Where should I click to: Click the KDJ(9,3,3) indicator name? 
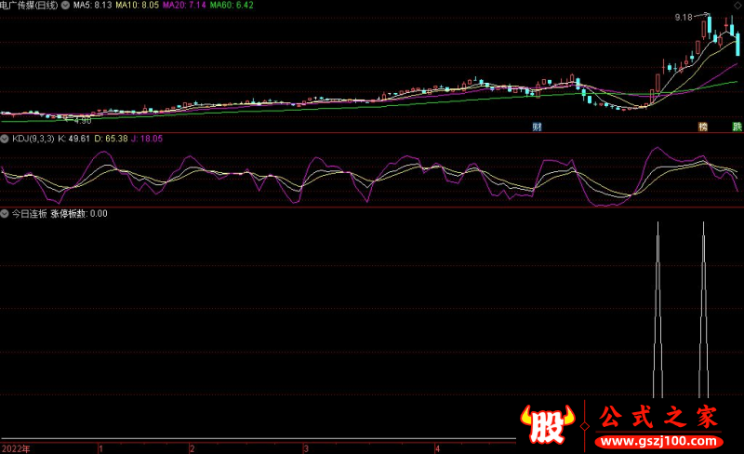[32, 139]
